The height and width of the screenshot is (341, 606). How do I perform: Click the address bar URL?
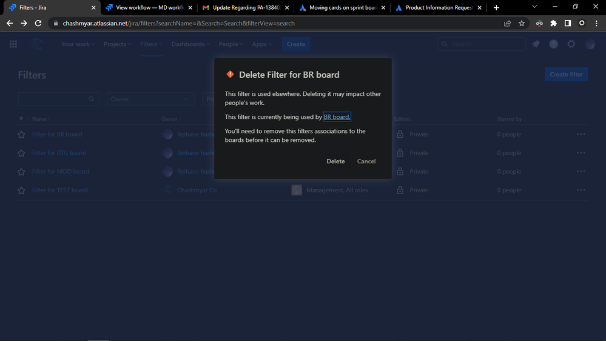178,23
